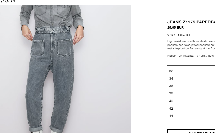Click the high waist jeans description text

tap(191, 45)
